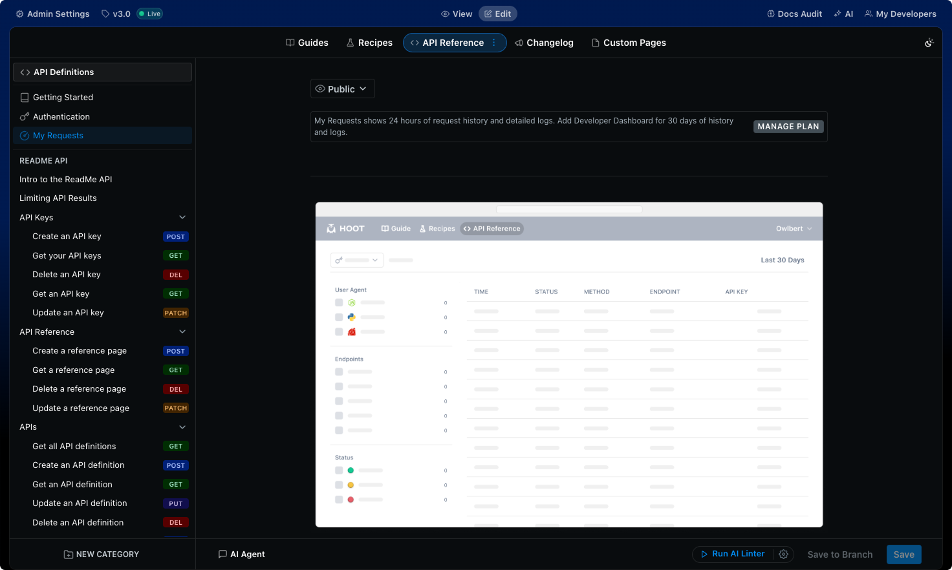The image size is (952, 570).
Task: Check the green status checkbox in preview
Action: pos(339,470)
